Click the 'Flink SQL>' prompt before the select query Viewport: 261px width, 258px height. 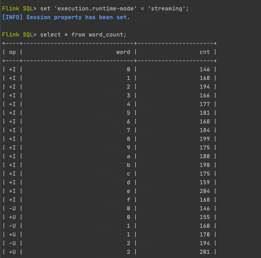point(19,34)
